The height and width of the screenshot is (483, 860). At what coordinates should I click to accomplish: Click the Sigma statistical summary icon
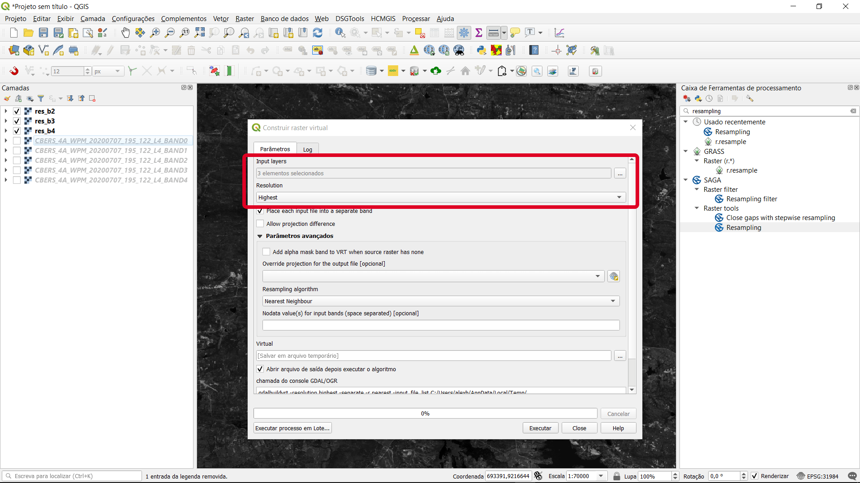pyautogui.click(x=479, y=33)
